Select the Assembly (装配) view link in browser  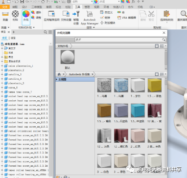4,38
